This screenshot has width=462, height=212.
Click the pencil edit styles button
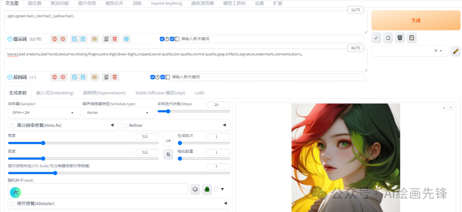[x=456, y=51]
